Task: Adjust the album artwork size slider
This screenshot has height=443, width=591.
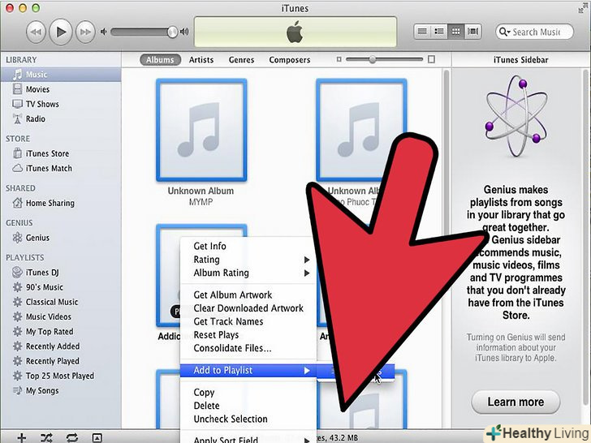Action: (373, 59)
